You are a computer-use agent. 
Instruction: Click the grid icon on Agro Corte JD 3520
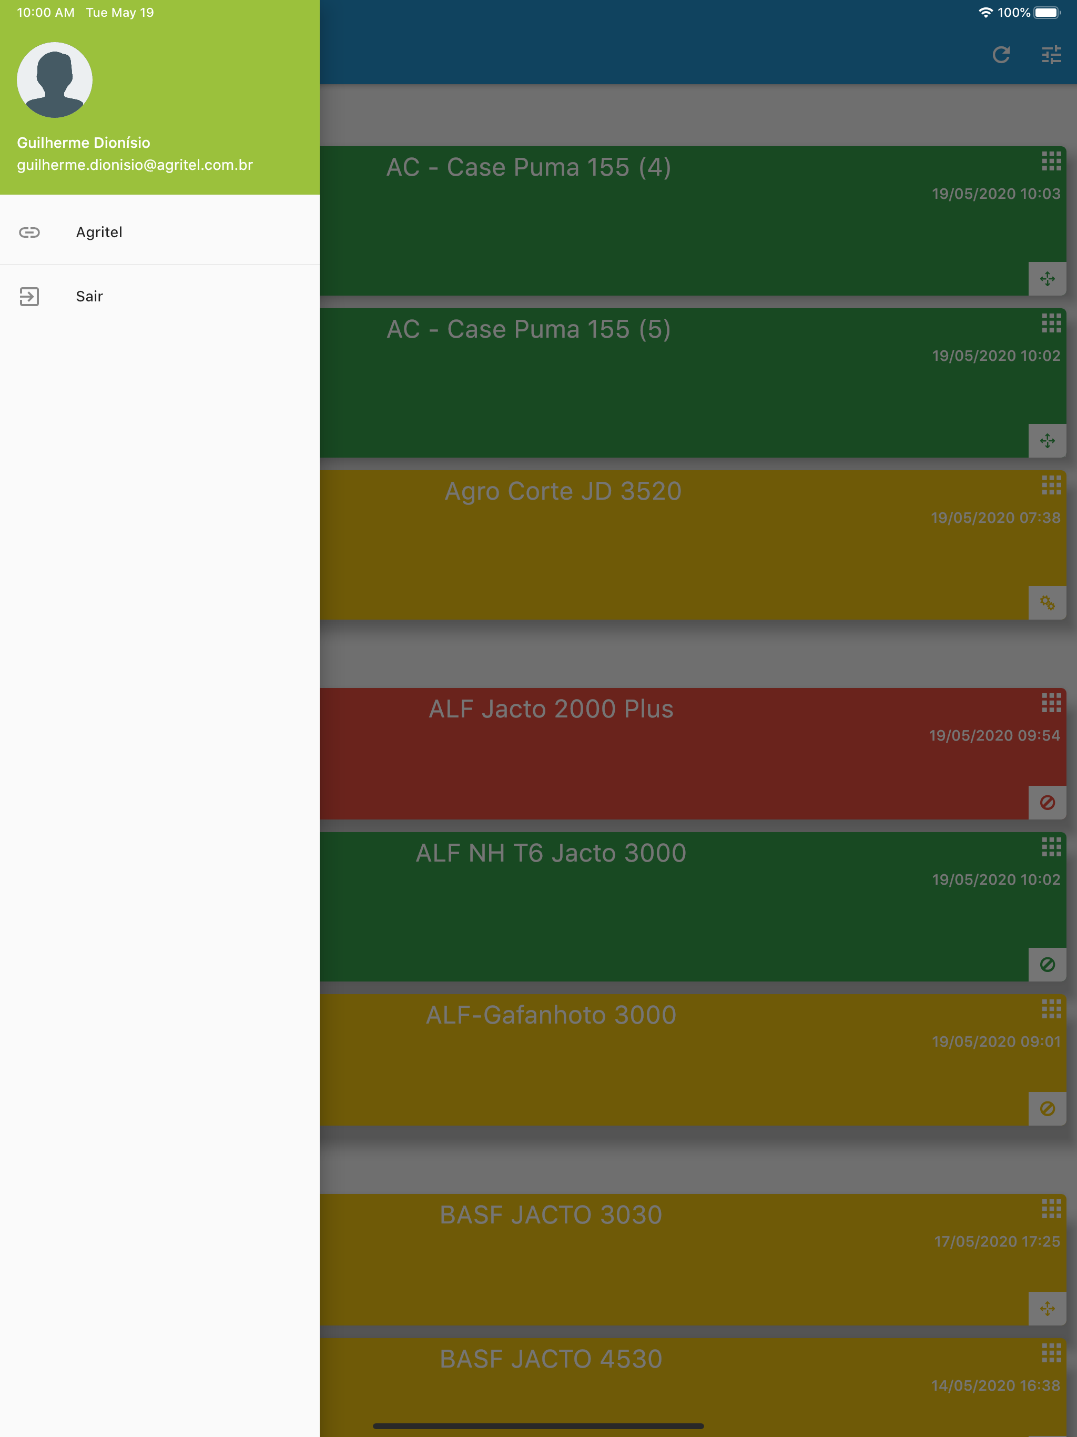pos(1051,484)
